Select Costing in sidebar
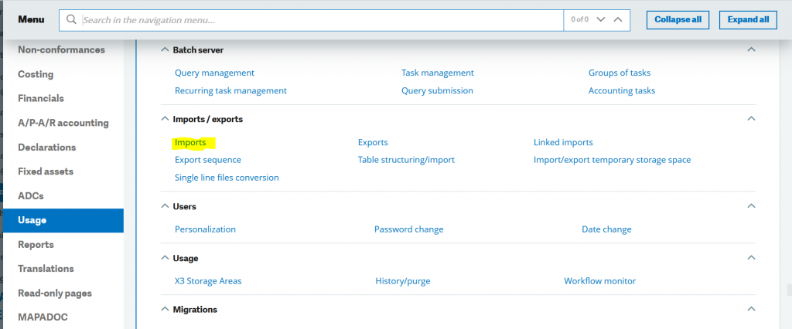Image resolution: width=792 pixels, height=329 pixels. coord(36,74)
